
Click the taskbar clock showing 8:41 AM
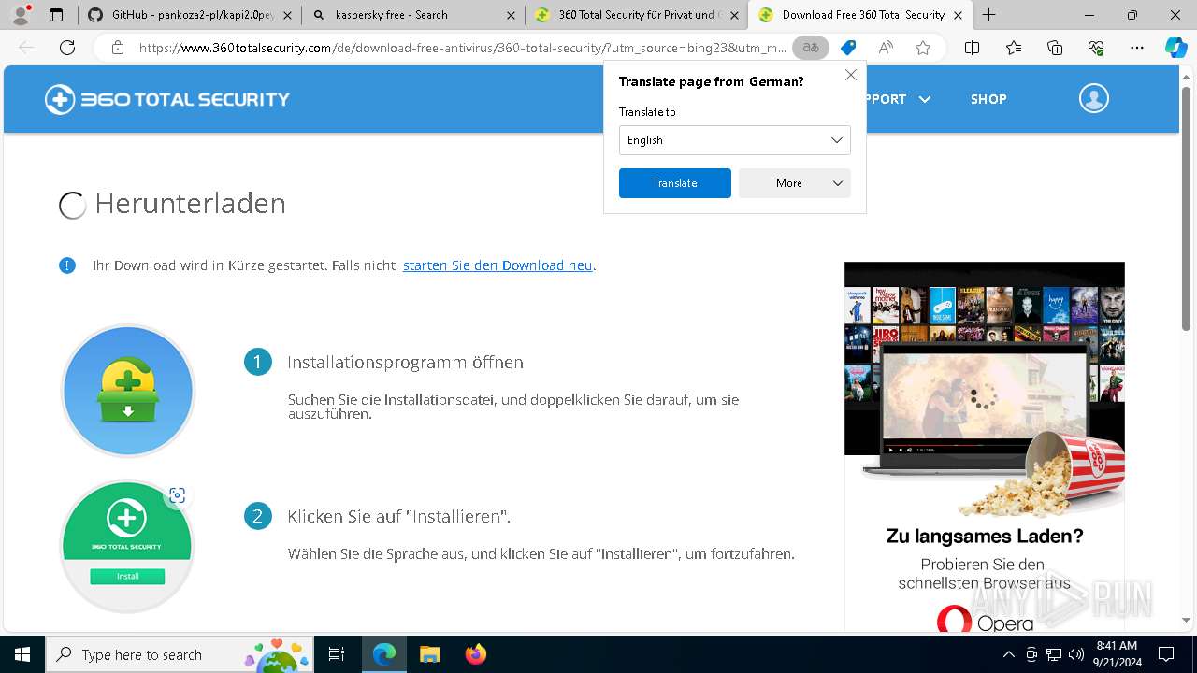pos(1117,654)
